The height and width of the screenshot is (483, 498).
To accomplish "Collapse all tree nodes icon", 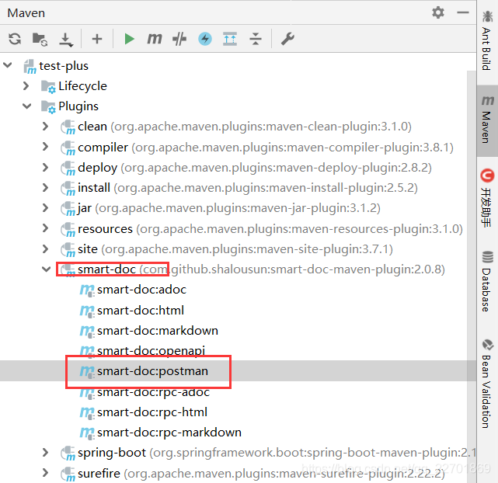I will click(256, 39).
